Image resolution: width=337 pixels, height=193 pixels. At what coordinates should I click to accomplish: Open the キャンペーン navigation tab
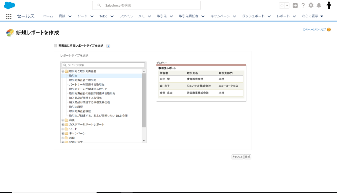220,16
